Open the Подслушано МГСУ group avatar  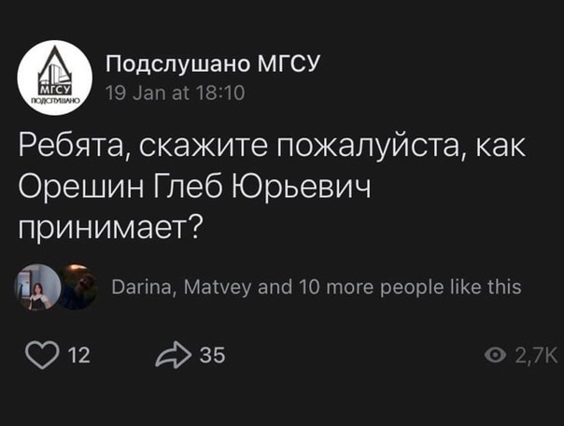point(55,78)
